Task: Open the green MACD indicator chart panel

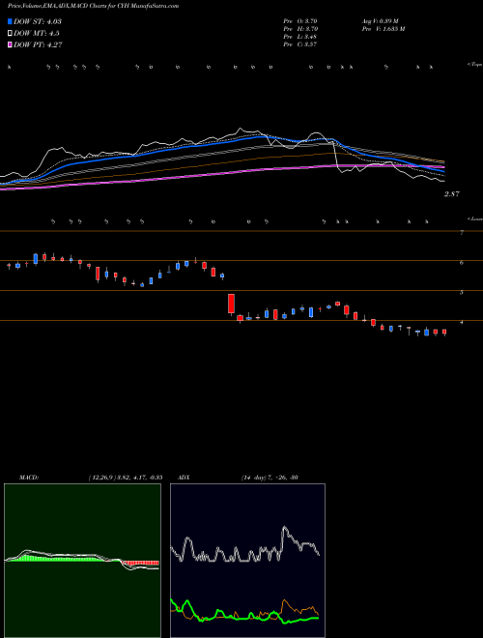Action: (x=82, y=561)
